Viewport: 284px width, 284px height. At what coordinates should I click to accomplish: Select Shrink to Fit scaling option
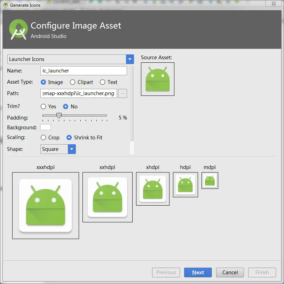[69, 138]
